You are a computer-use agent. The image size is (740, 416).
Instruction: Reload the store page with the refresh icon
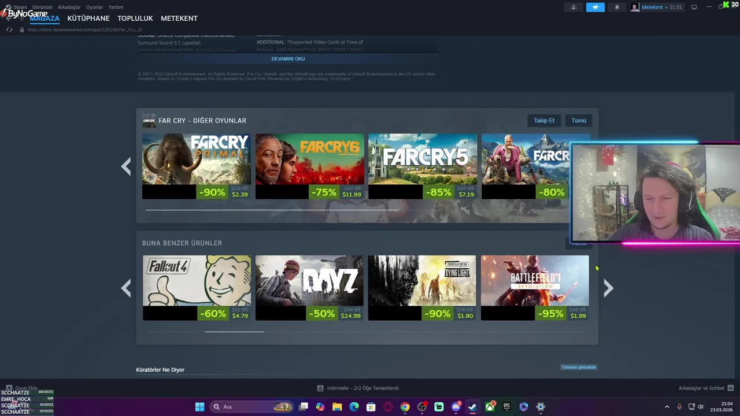(9, 29)
